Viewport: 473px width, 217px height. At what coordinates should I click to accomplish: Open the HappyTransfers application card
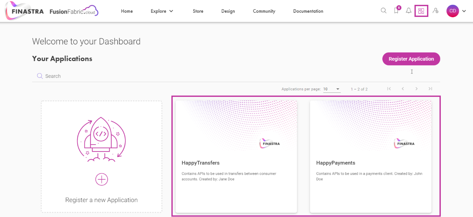(x=236, y=157)
